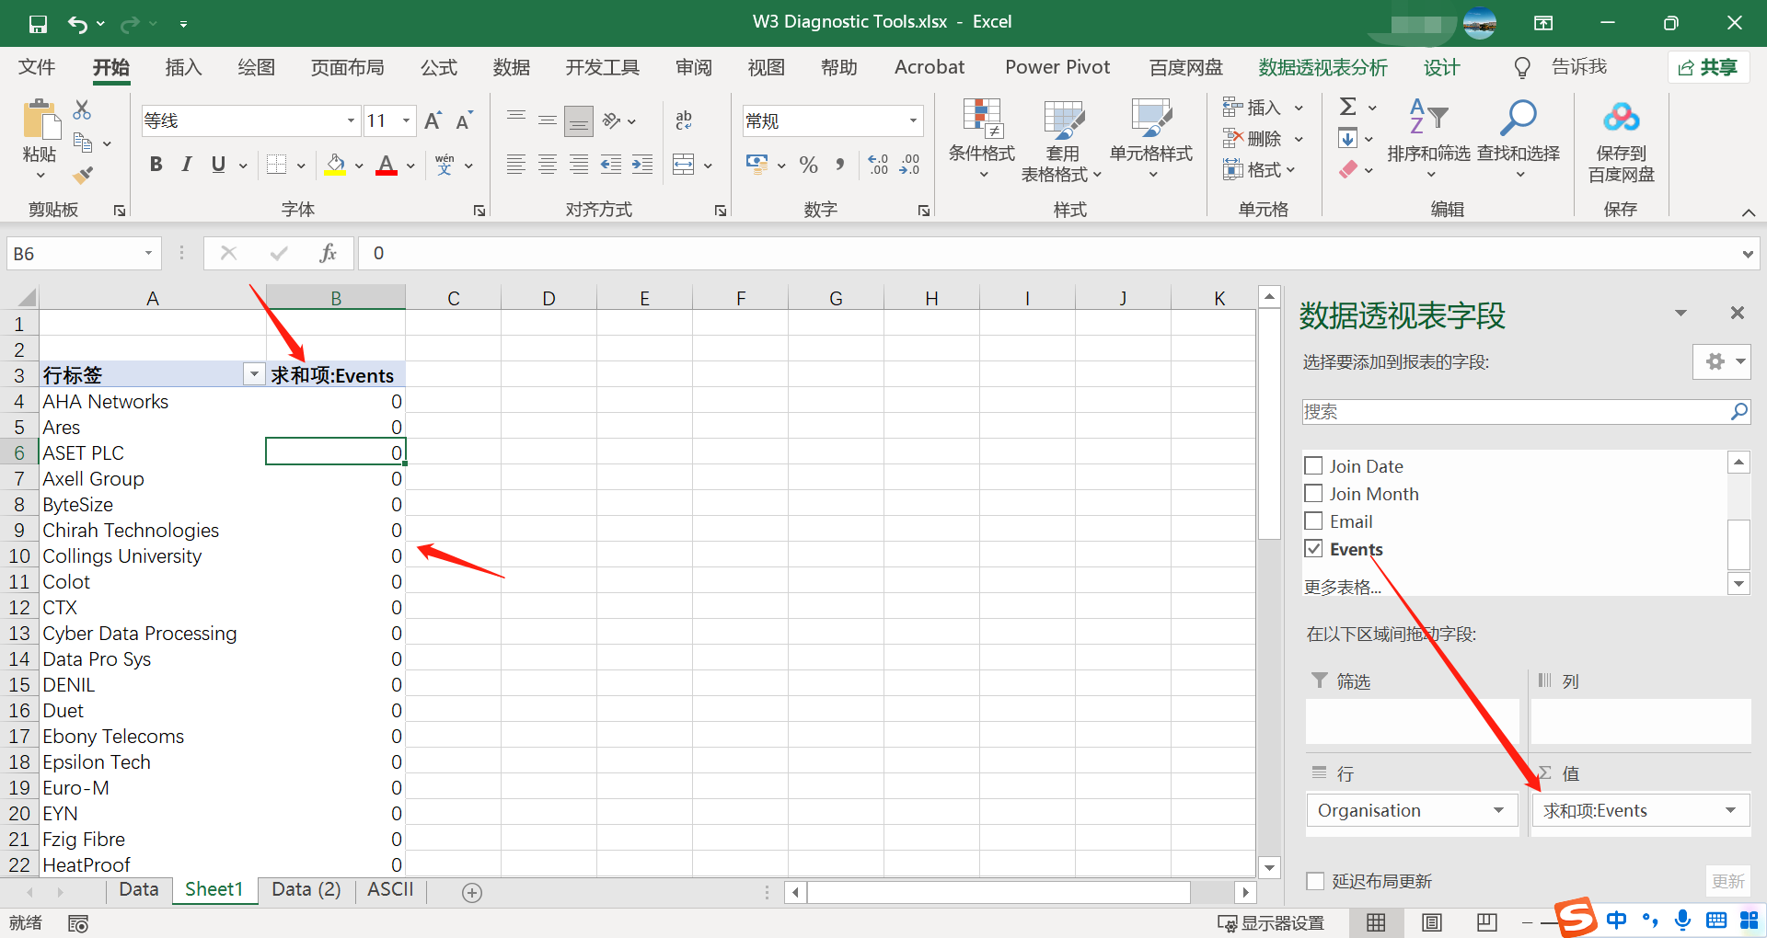Click the 粘贴 Paste button

click(40, 139)
